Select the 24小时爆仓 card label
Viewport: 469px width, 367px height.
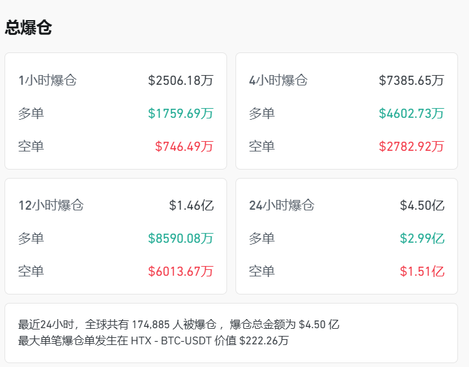(x=281, y=206)
